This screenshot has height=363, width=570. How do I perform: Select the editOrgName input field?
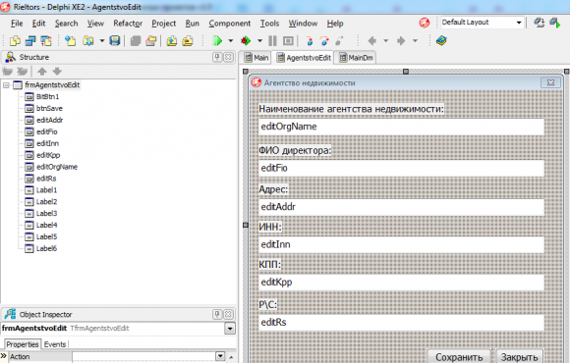coord(401,127)
